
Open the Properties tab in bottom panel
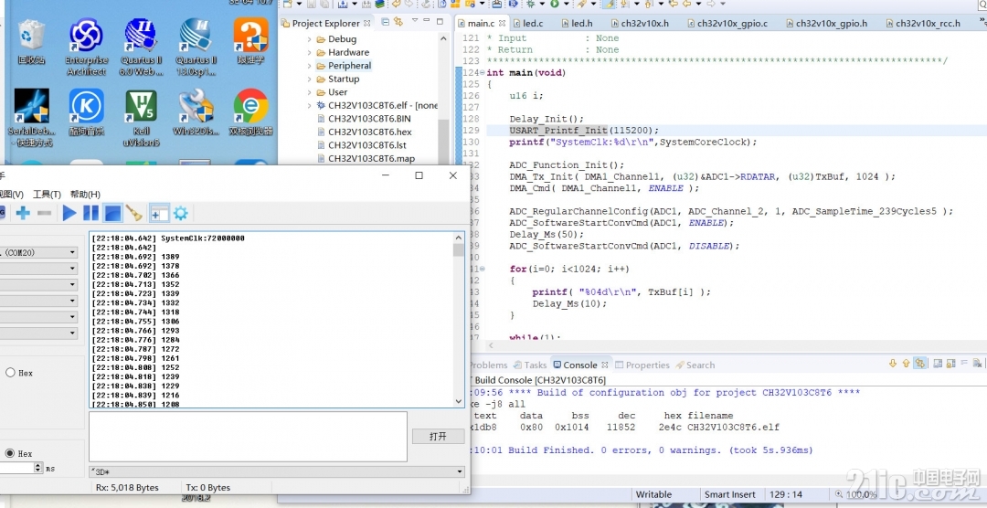point(642,365)
